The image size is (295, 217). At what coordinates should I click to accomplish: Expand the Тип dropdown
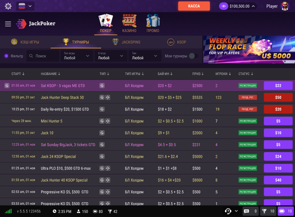click(145, 56)
